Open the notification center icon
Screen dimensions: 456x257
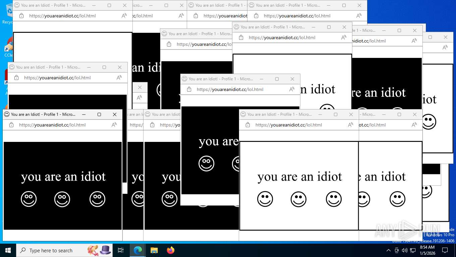[x=445, y=250]
